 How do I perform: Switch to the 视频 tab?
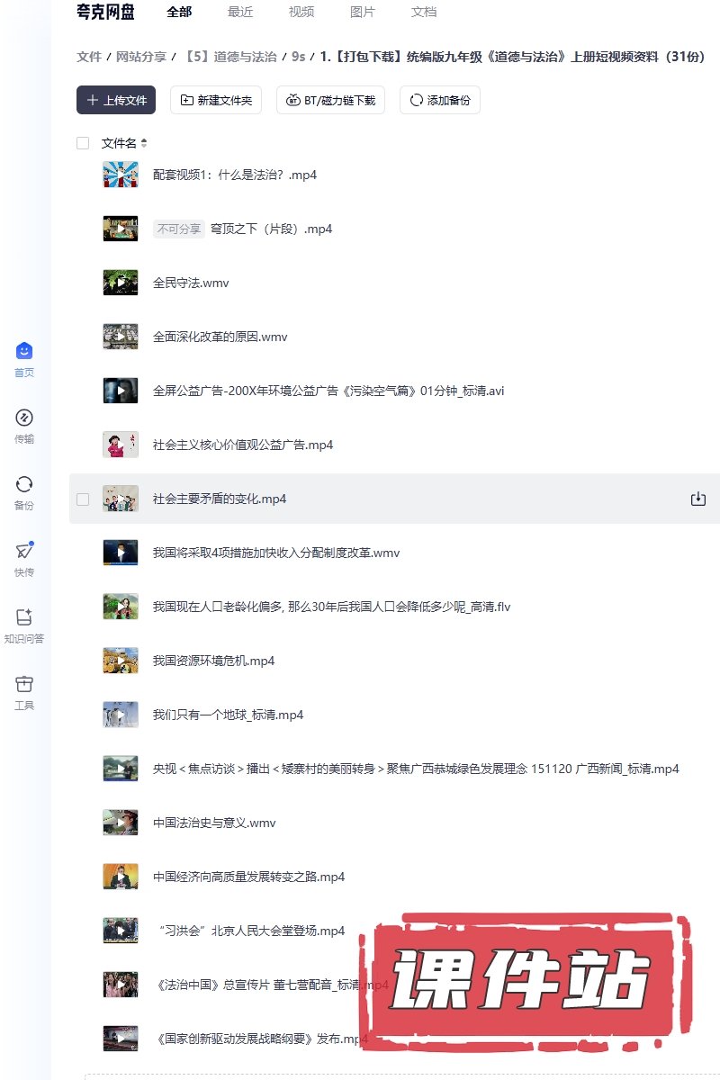point(301,12)
